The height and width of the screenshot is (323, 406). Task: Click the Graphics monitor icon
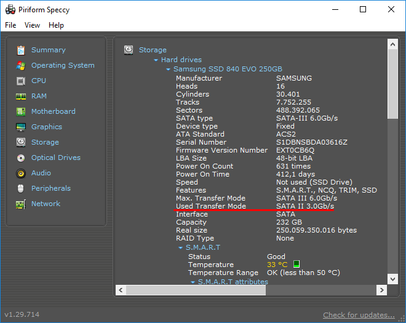click(21, 127)
